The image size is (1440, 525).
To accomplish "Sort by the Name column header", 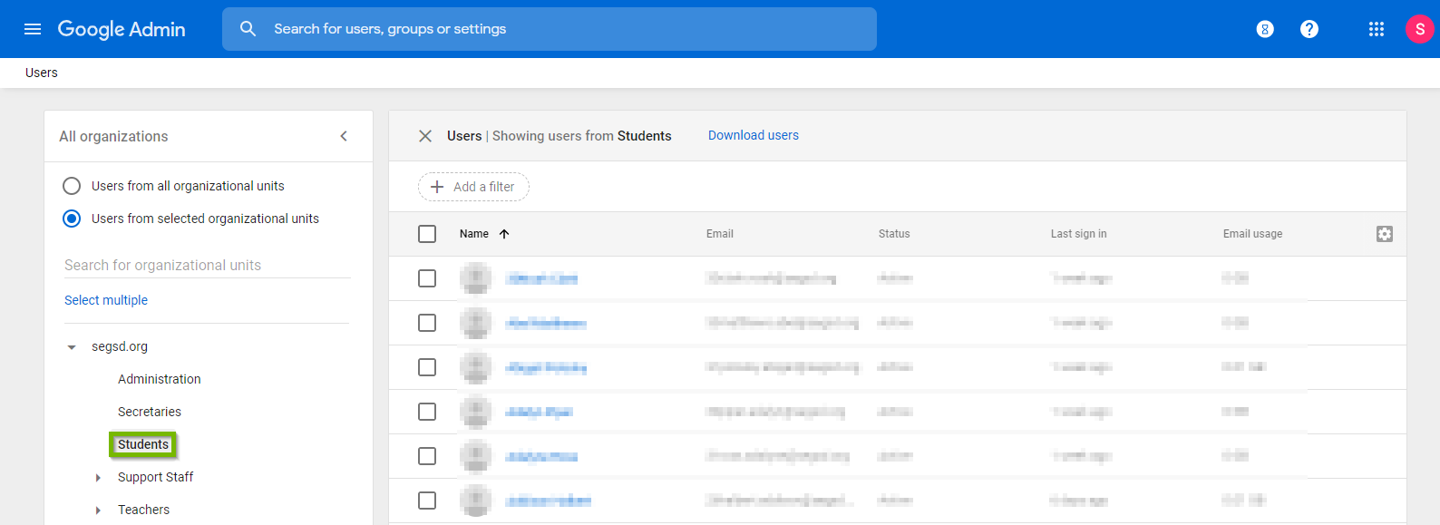I will tap(474, 234).
